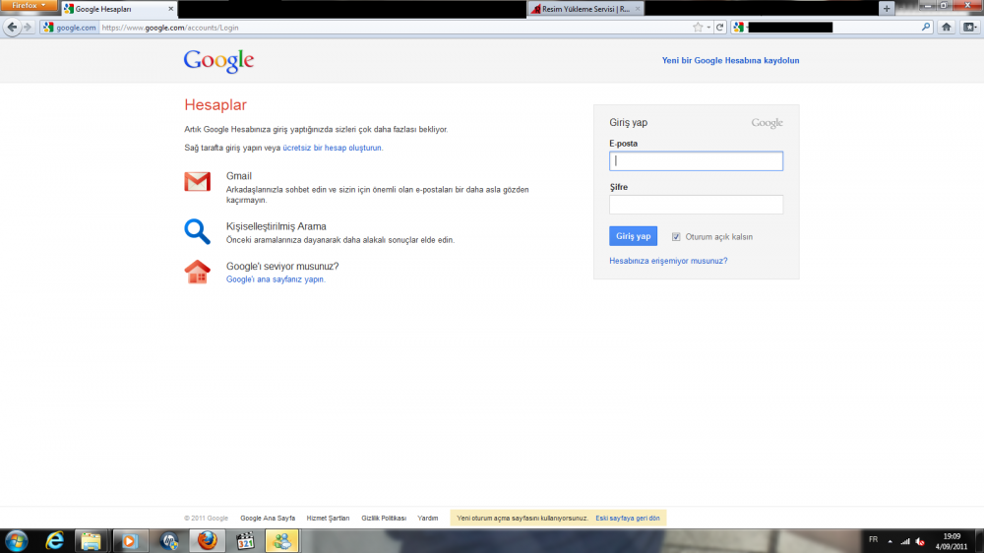Image resolution: width=984 pixels, height=553 pixels.
Task: Click the red house homepage icon
Action: [197, 272]
